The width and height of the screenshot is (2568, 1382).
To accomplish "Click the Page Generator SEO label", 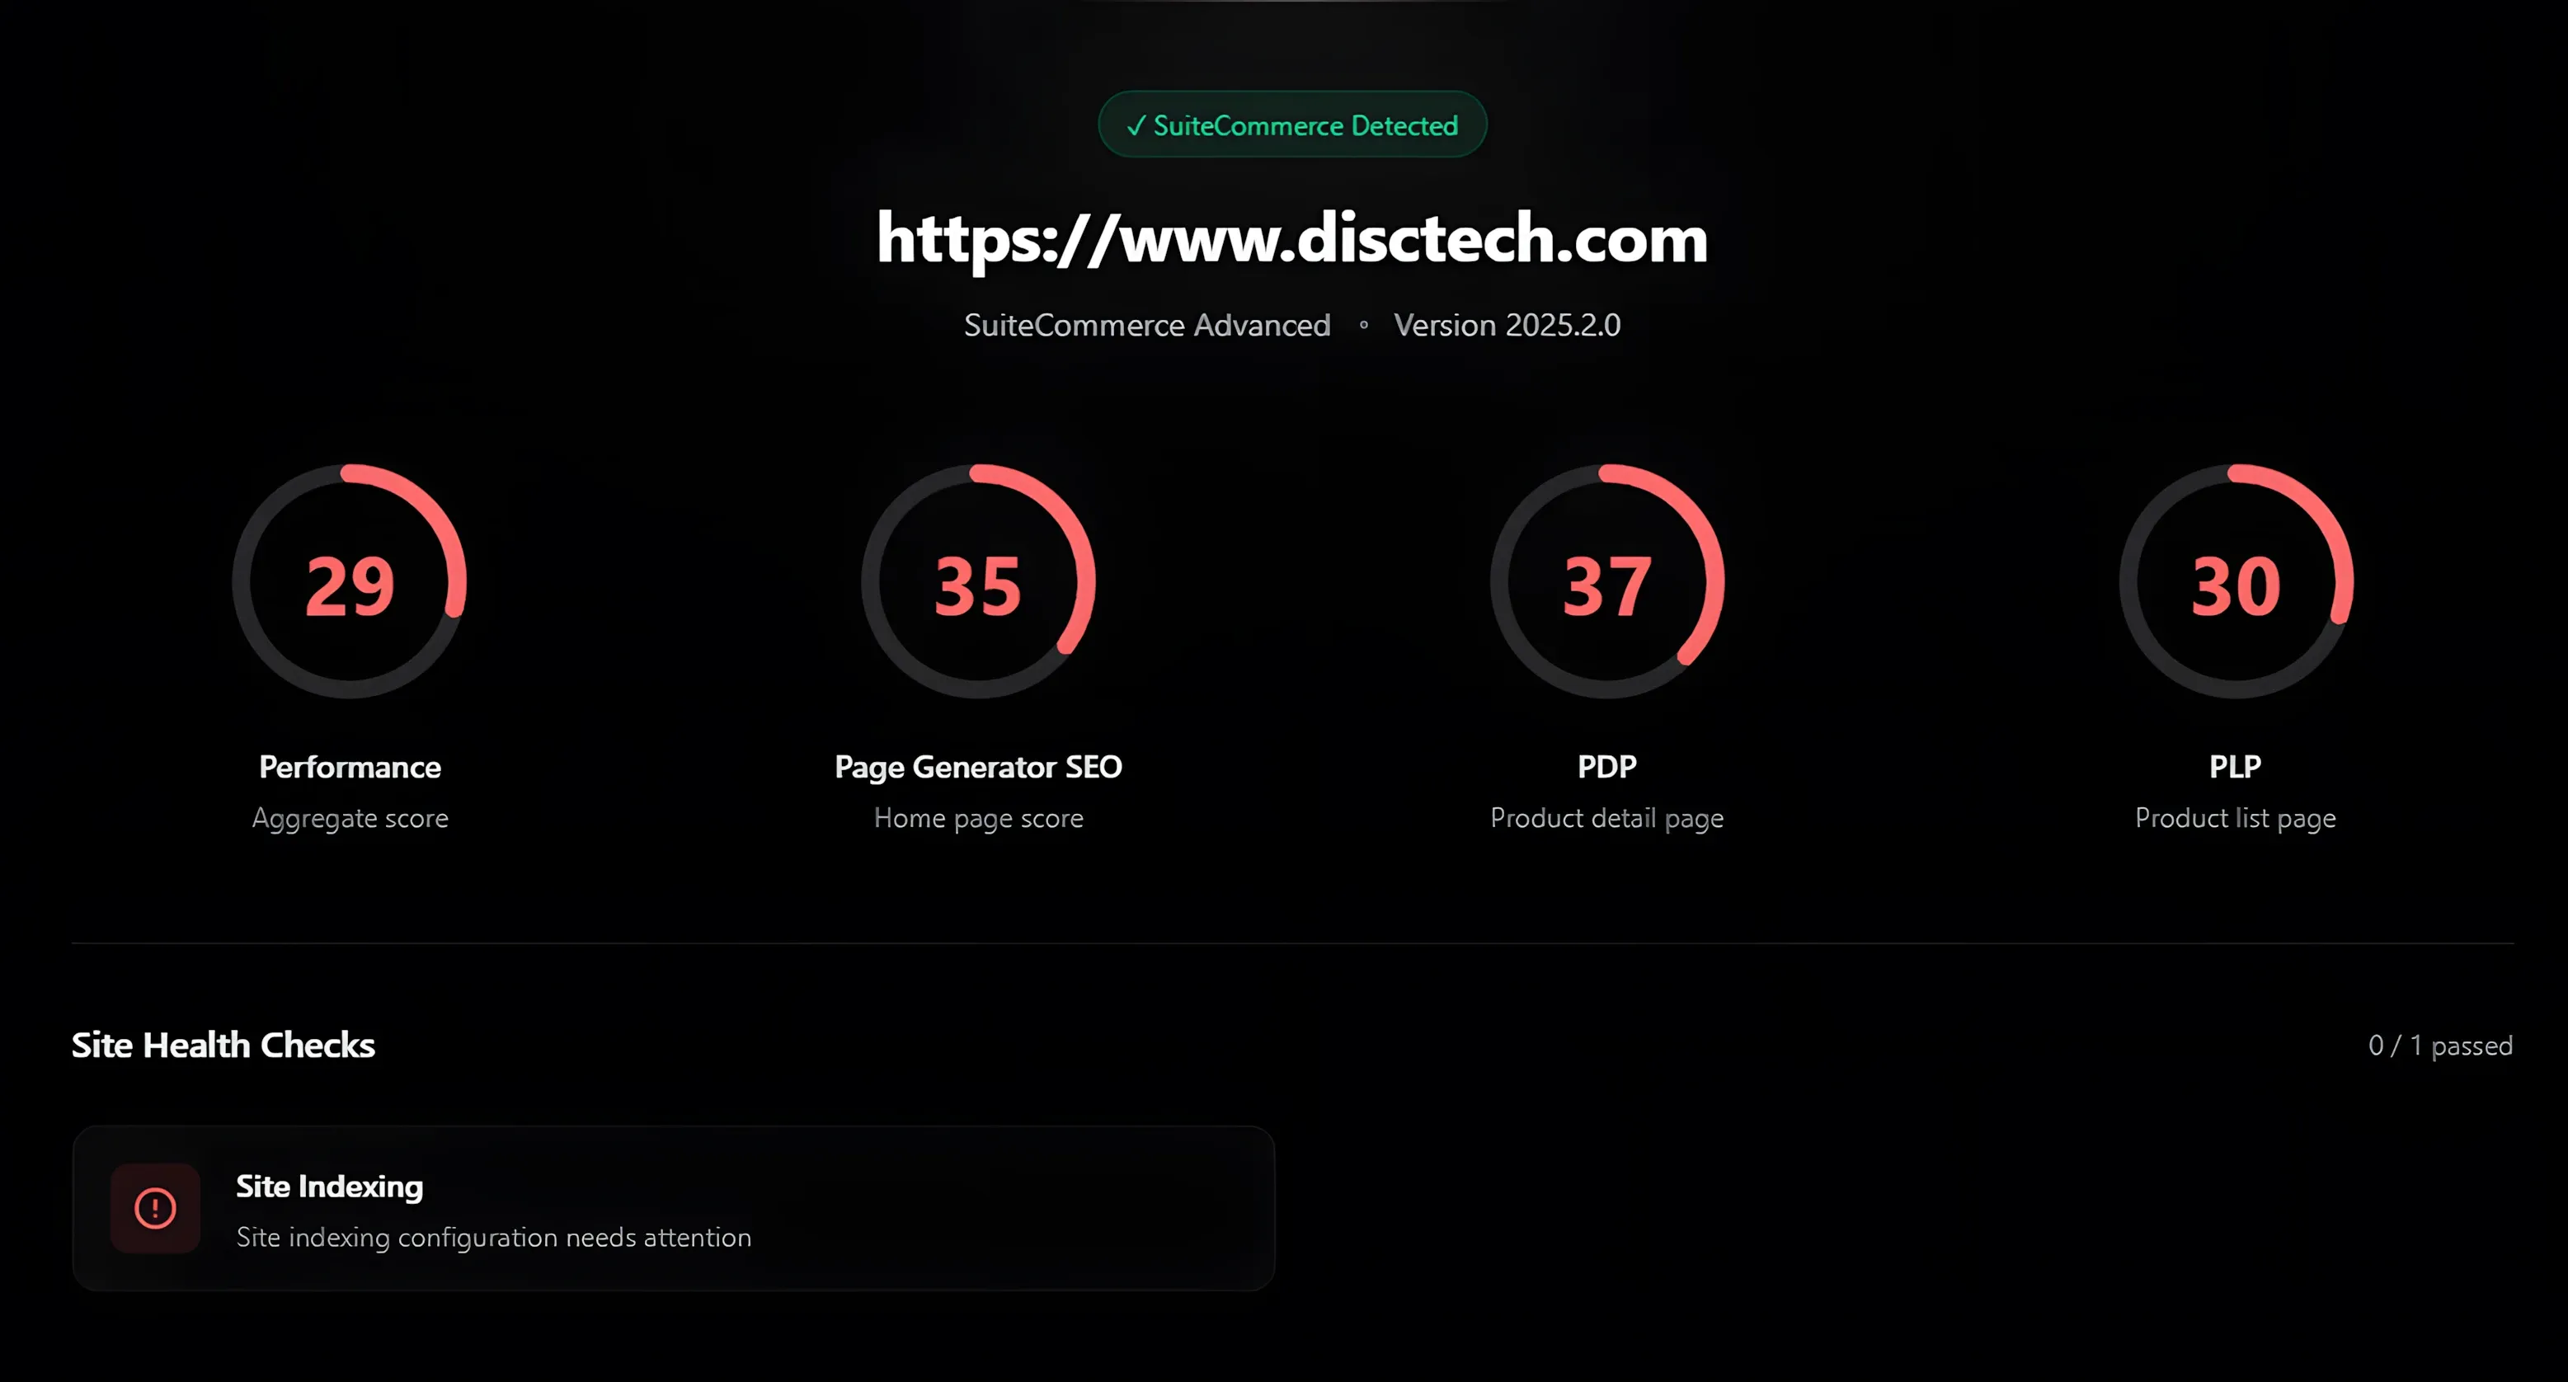I will [x=978, y=767].
